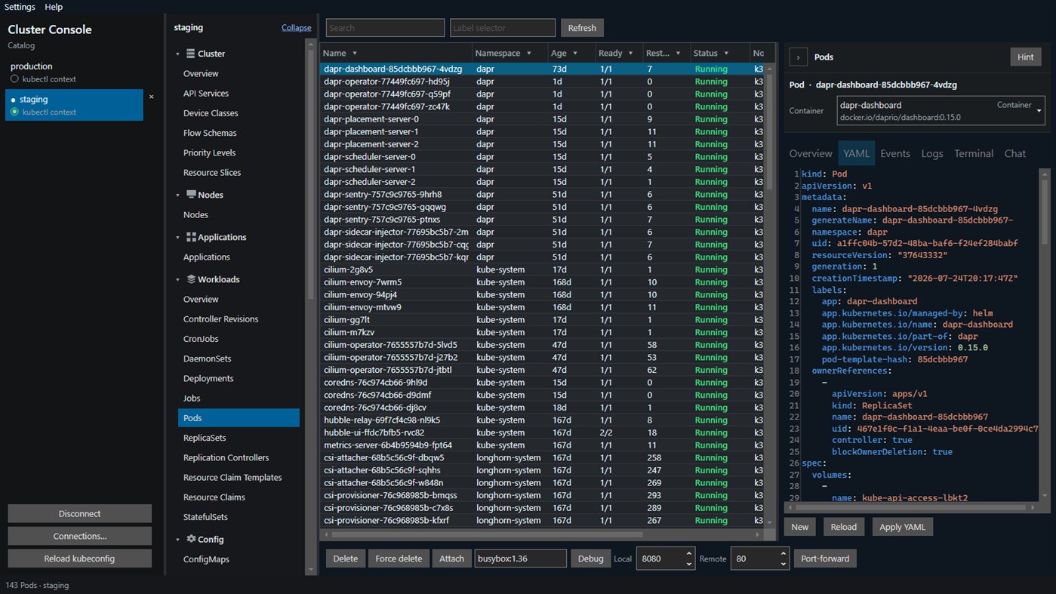This screenshot has width=1056, height=594.
Task: Decrease the Remote port with down arrow
Action: [784, 564]
